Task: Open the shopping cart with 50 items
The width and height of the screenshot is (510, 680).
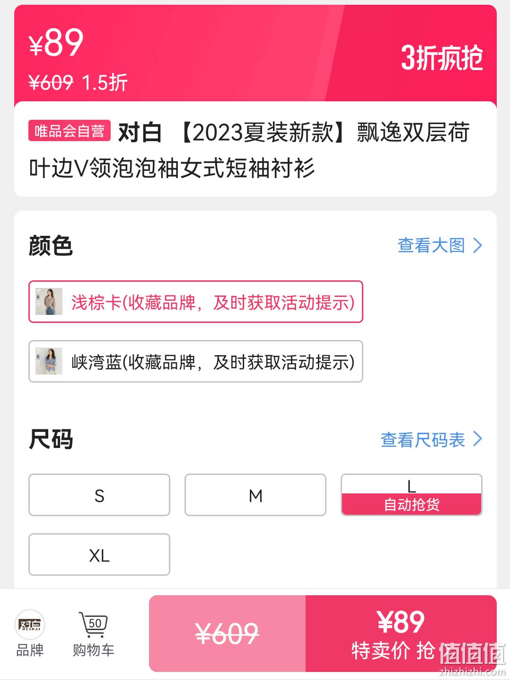Action: coord(93,624)
